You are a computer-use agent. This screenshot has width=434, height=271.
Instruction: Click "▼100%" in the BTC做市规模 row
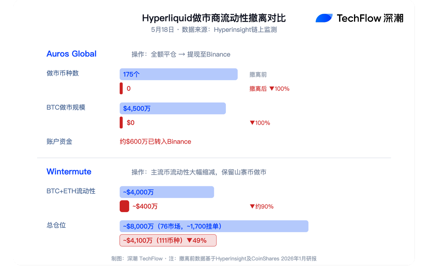[x=260, y=123]
